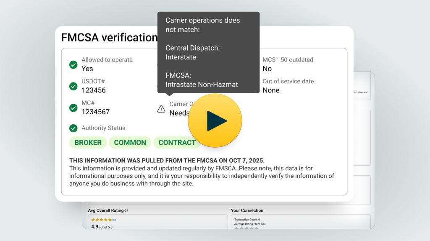Image resolution: width=430 pixels, height=241 pixels.
Task: Click green checkmark beside MC#
Action: tap(73, 108)
